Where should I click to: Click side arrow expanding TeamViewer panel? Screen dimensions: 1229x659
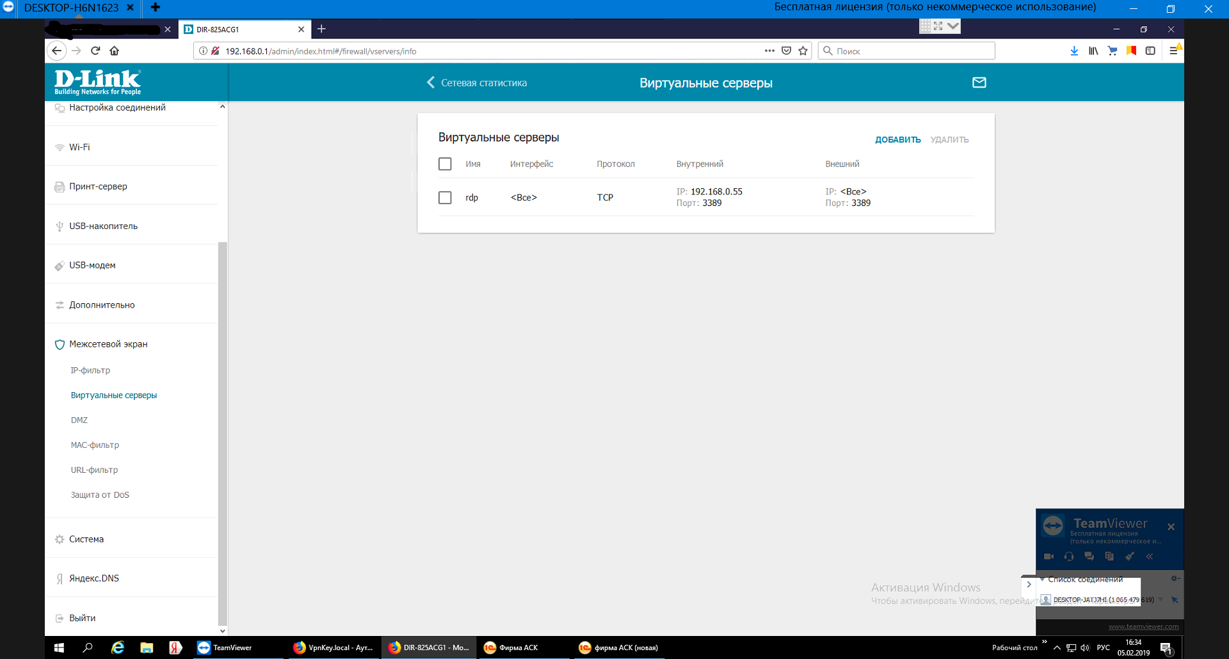1029,584
